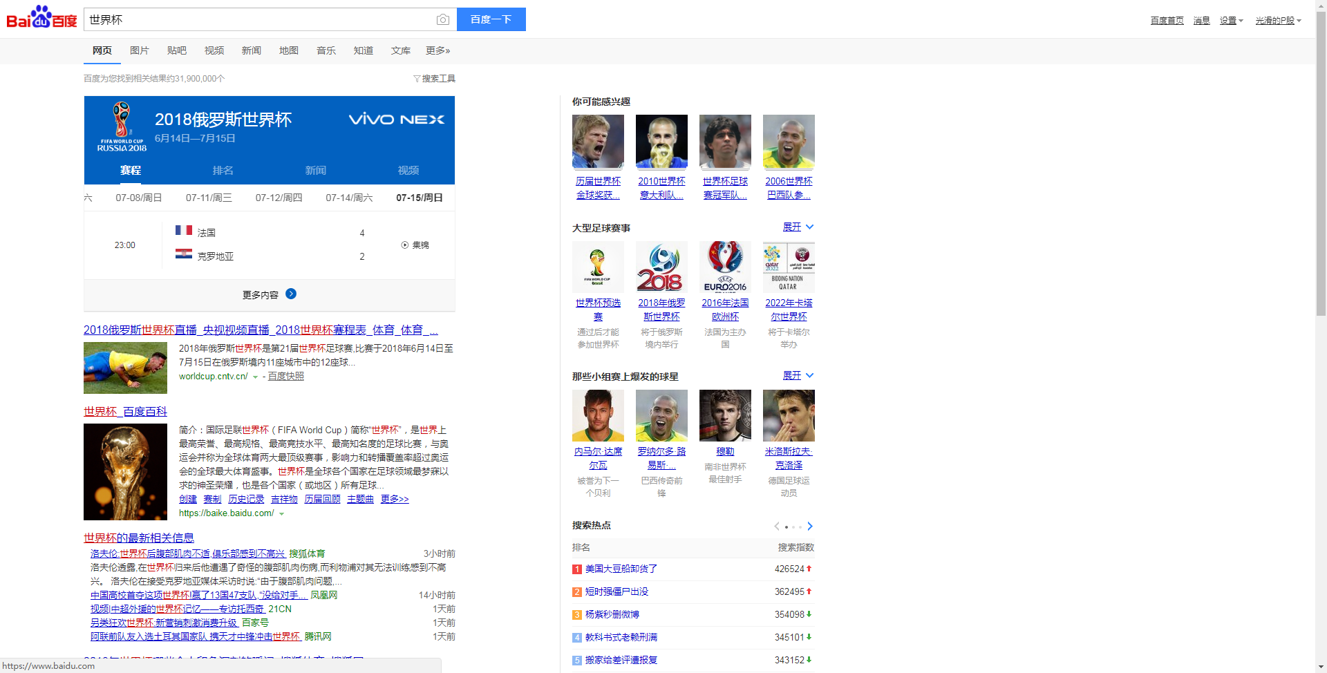Click 2010世界杯 意大利队 thumbnail
The height and width of the screenshot is (673, 1327).
click(x=661, y=142)
